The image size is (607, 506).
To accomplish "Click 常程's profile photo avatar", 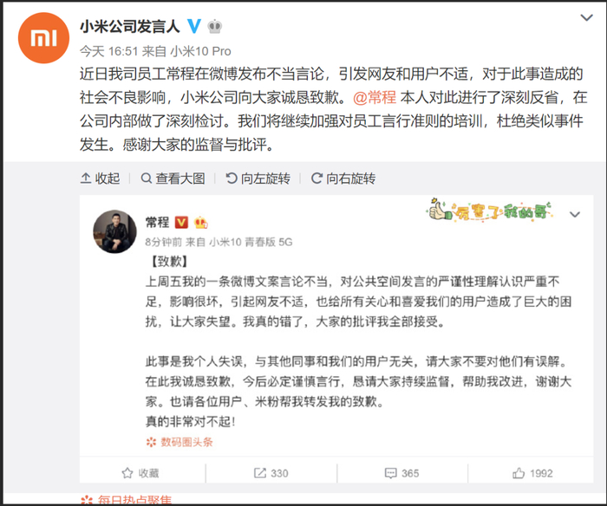I will click(114, 231).
